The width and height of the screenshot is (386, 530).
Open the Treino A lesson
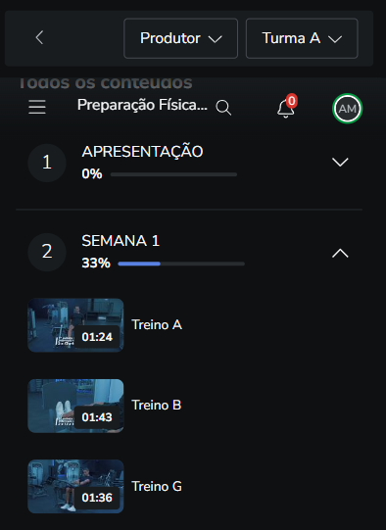coord(157,325)
